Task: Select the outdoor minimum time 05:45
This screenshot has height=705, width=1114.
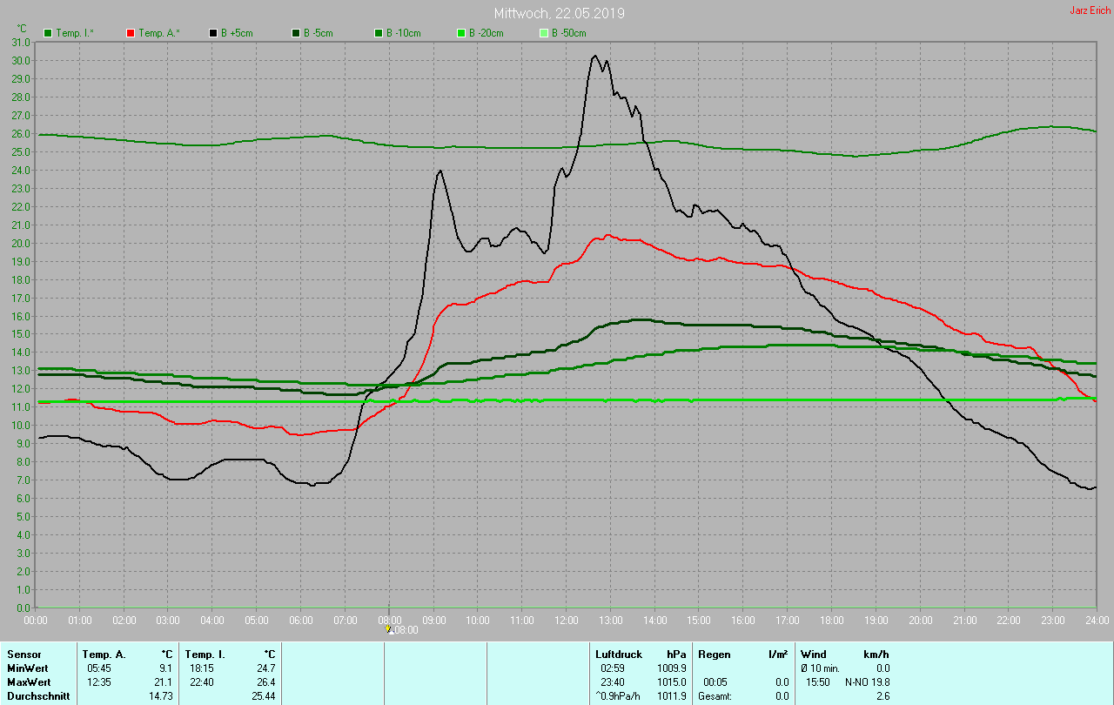Action: [99, 668]
